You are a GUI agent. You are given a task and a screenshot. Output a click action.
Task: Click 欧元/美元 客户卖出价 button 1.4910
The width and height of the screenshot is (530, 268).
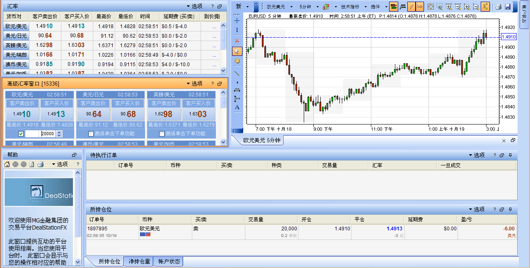point(22,110)
